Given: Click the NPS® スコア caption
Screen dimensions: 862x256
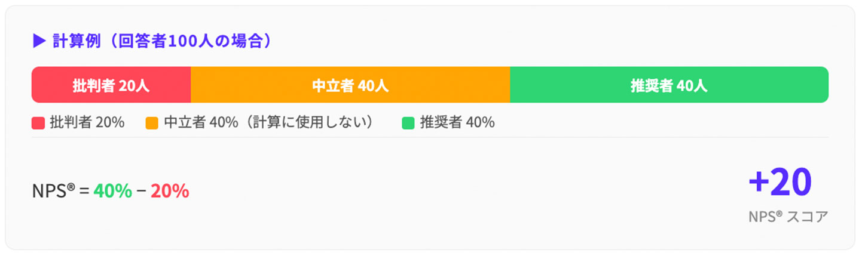Looking at the screenshot, I should (788, 217).
